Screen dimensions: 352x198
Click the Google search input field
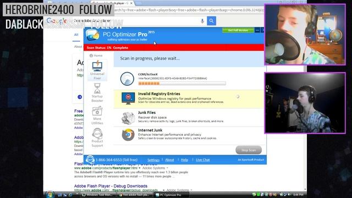[137, 21]
